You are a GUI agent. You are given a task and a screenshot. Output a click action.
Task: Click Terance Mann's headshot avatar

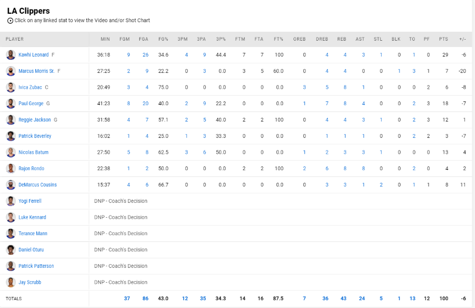11,234
